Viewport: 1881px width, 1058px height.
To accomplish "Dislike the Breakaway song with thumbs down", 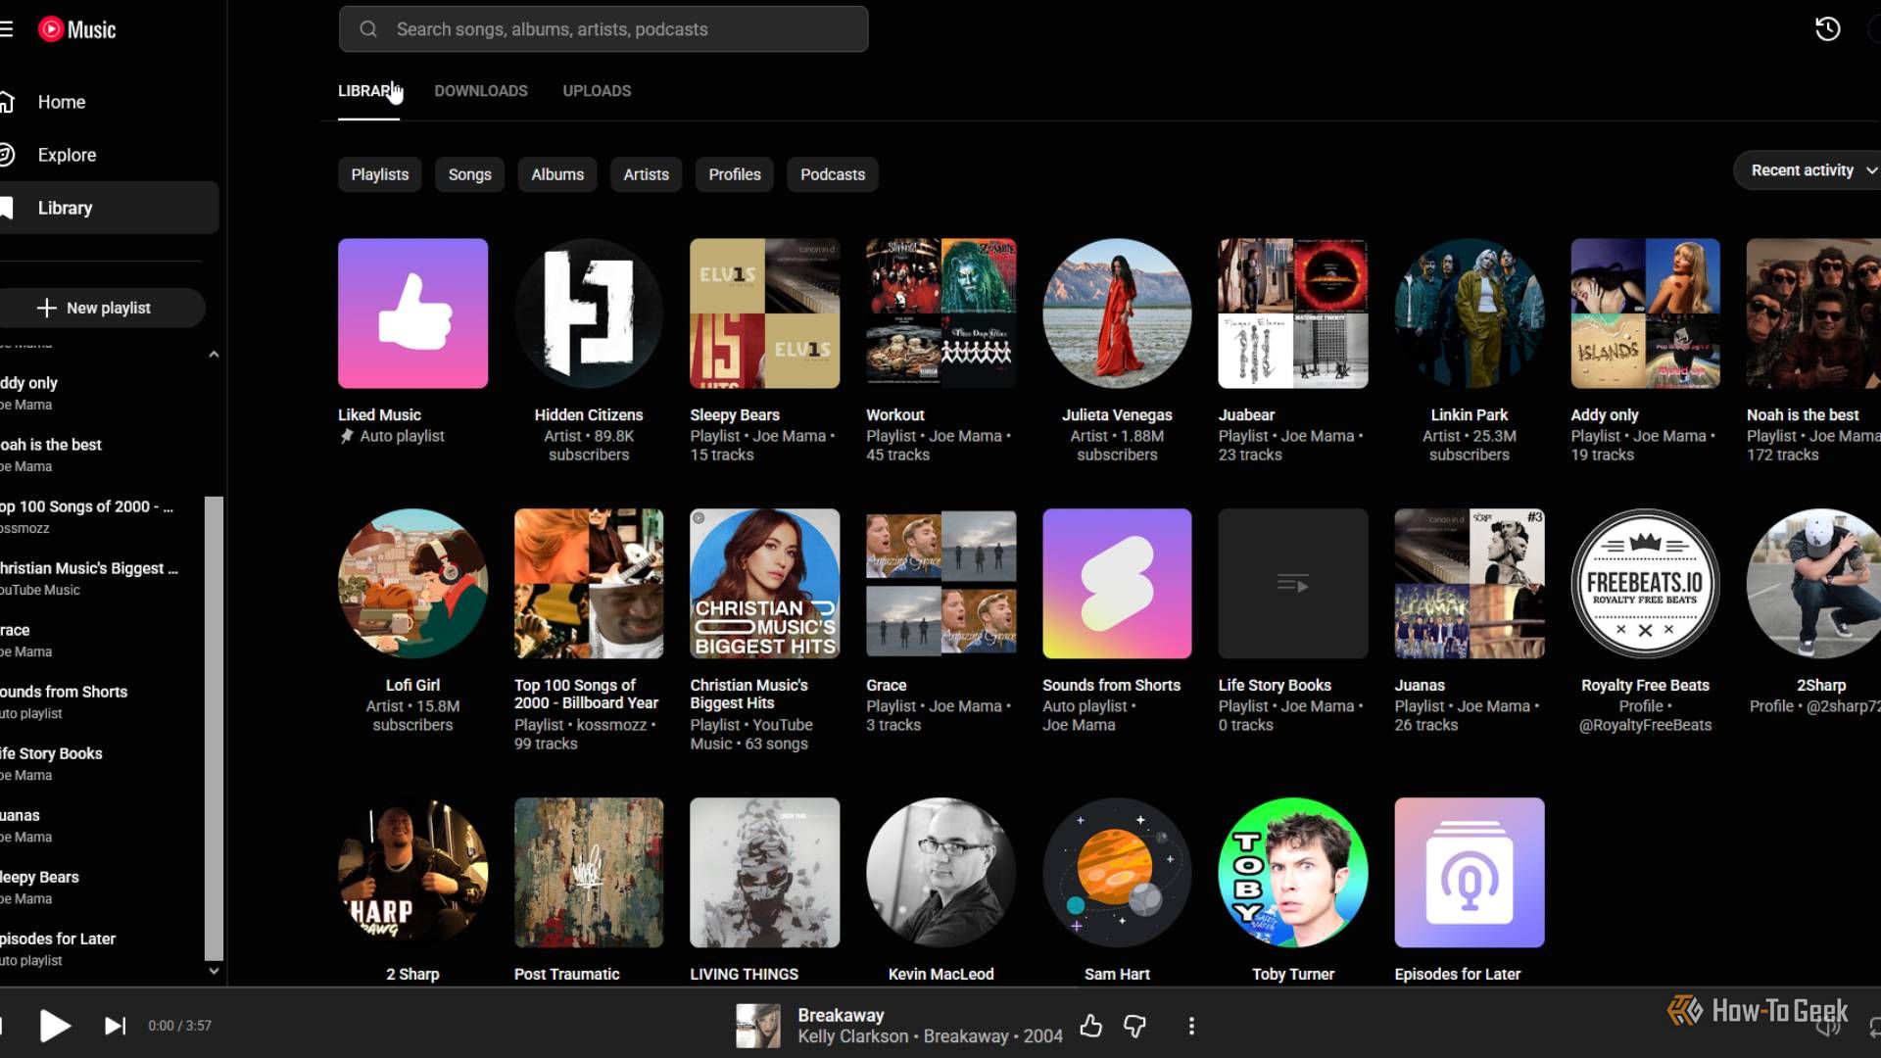I will [x=1134, y=1026].
